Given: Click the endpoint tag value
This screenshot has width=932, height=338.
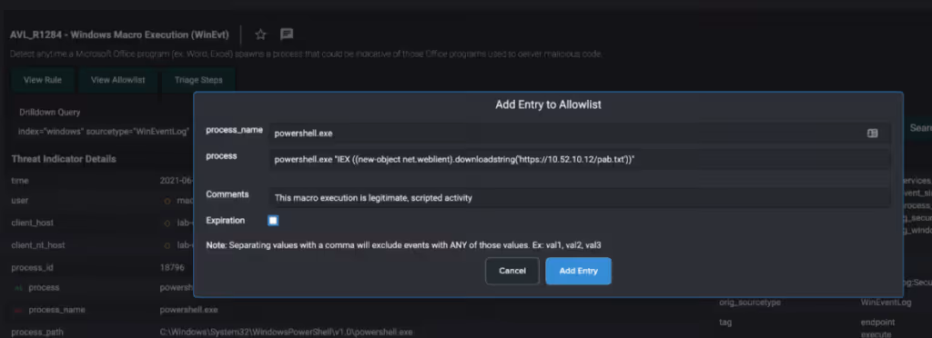Looking at the screenshot, I should click(877, 323).
